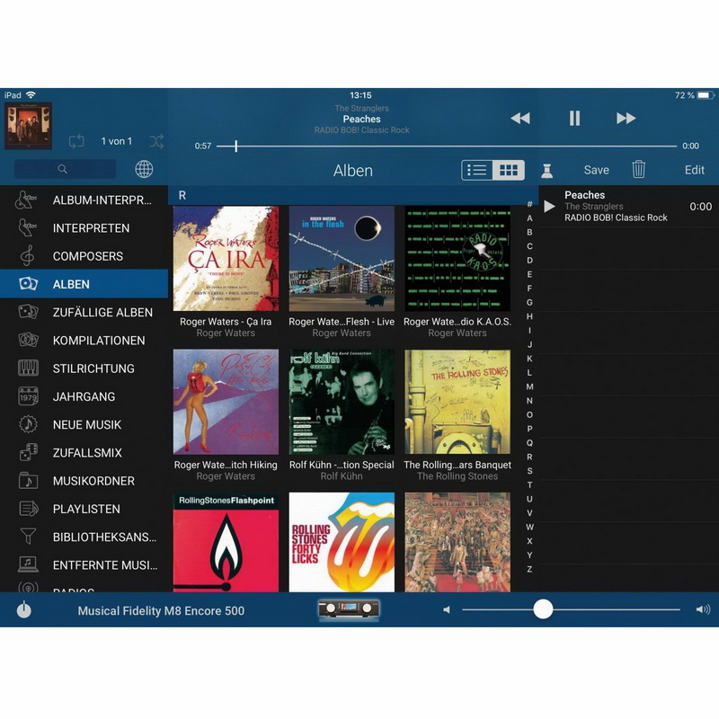Screen dimensions: 719x719
Task: Click the Roger Waters - Ça Ira title
Action: 226,322
